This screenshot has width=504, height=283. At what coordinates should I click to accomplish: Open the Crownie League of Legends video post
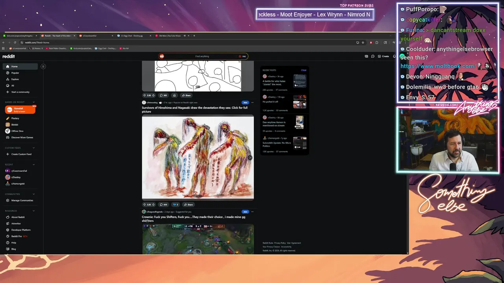(x=198, y=239)
